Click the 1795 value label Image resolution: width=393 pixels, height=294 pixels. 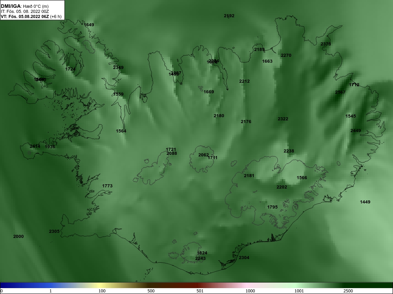272,207
